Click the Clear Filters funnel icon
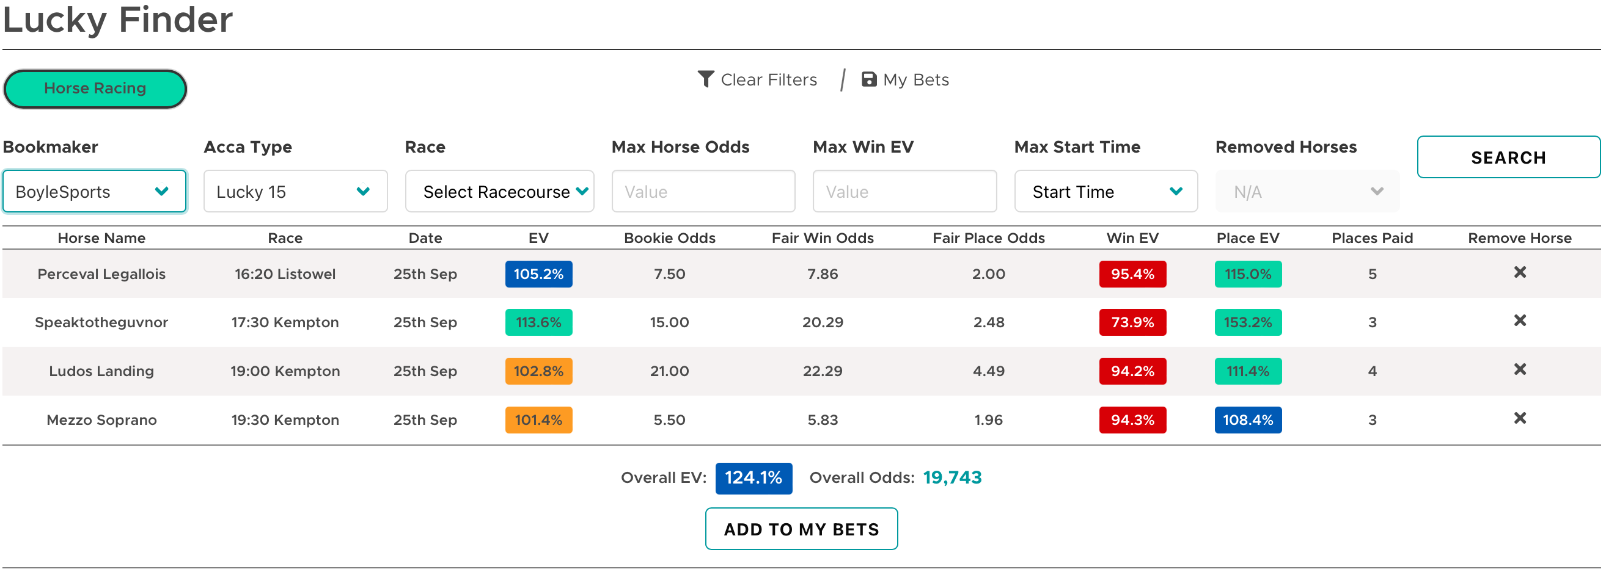 pyautogui.click(x=705, y=79)
